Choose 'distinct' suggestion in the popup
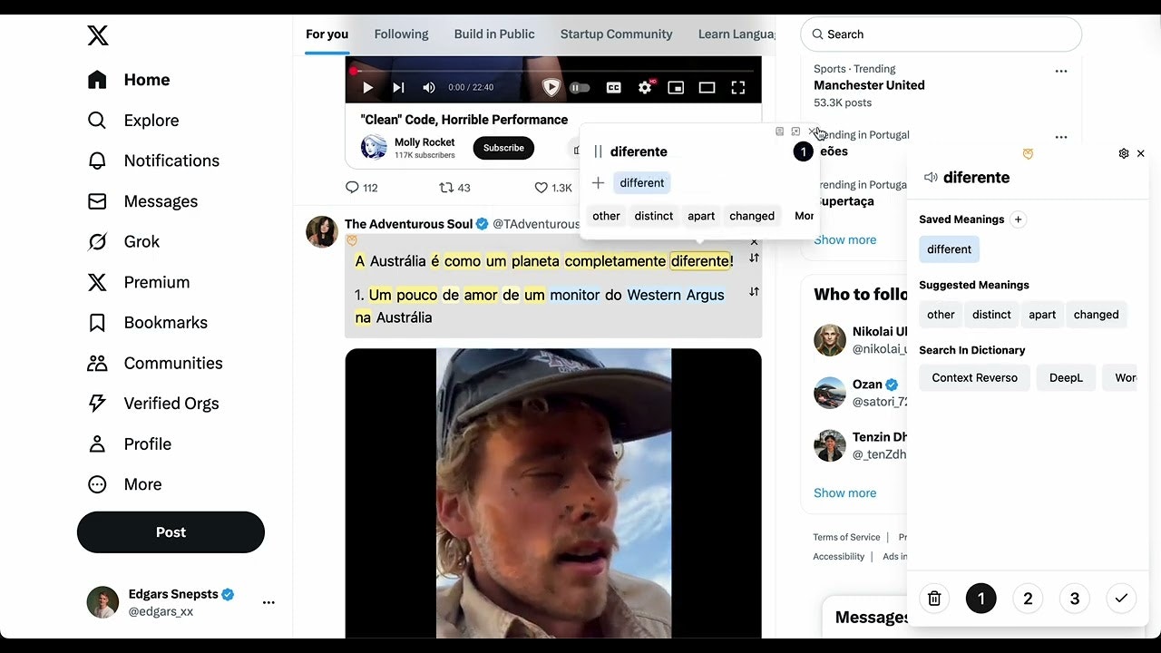Screen dimensions: 1161x653 click(x=654, y=216)
